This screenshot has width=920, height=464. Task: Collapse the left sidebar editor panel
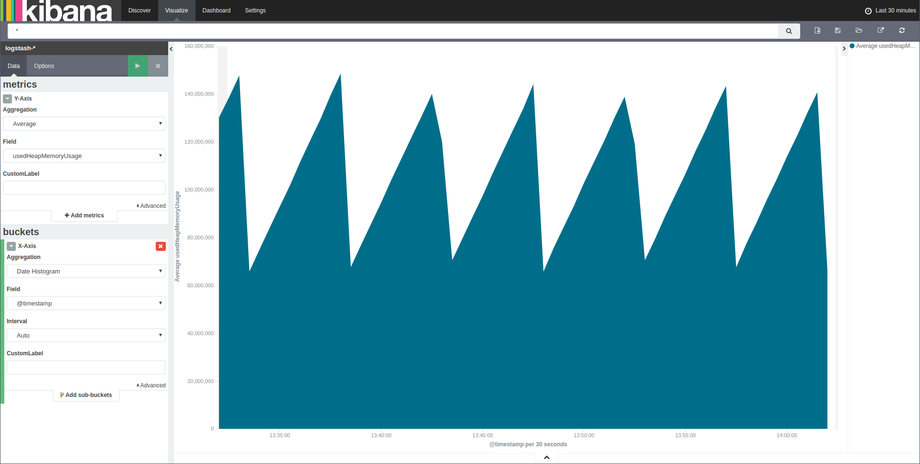[171, 49]
